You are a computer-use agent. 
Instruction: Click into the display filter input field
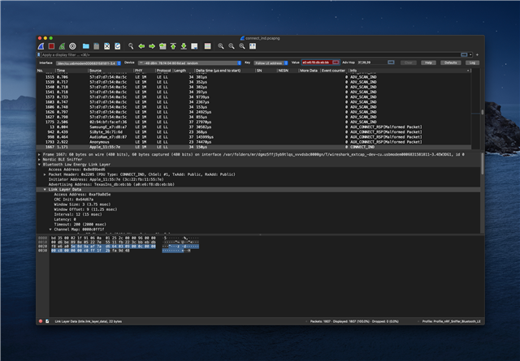coord(249,54)
